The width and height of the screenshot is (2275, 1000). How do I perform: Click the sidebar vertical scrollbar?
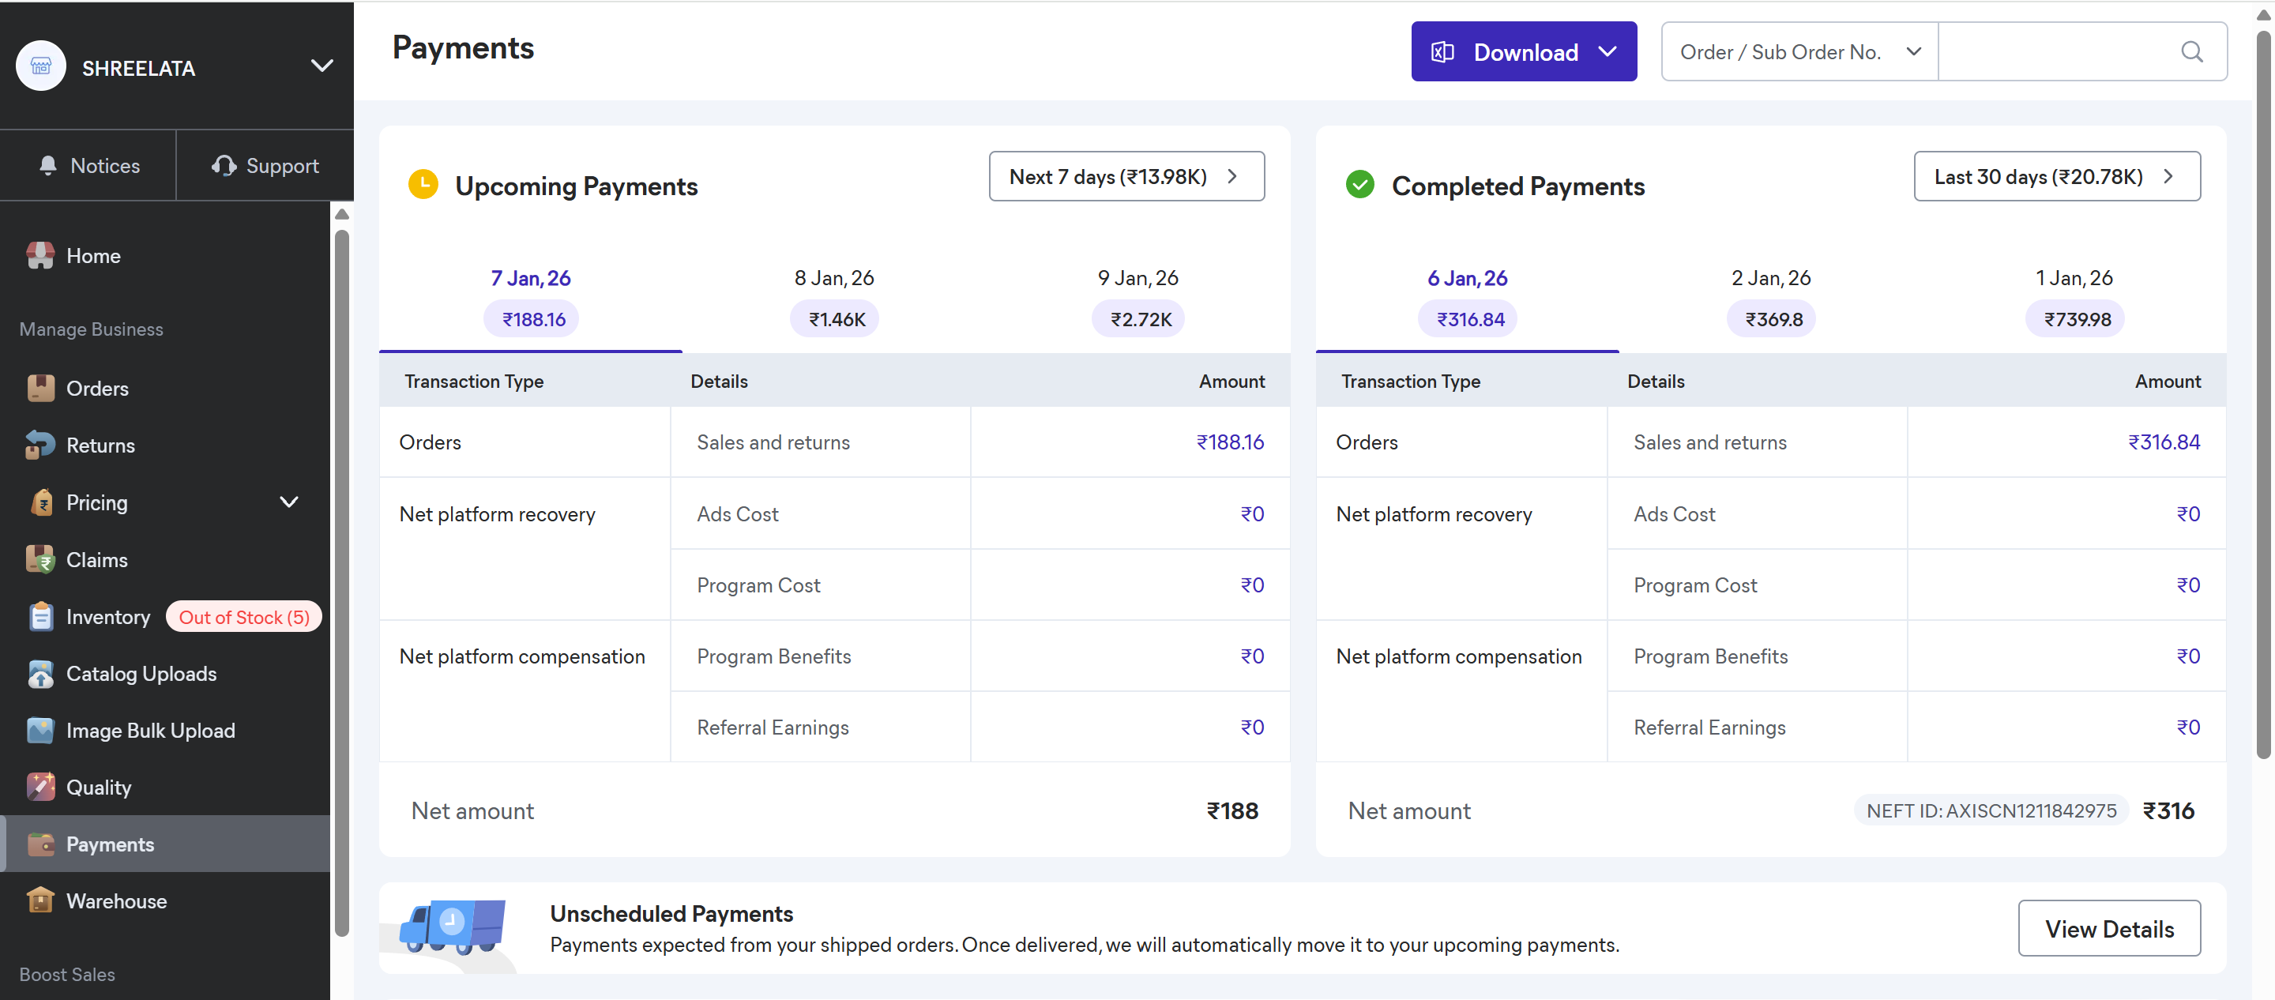point(342,574)
